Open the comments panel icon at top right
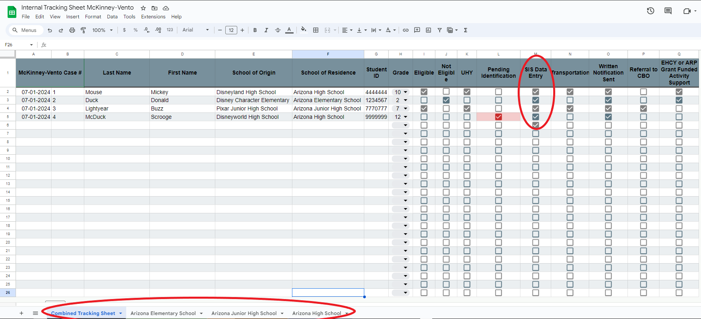The height and width of the screenshot is (319, 701). 668,11
